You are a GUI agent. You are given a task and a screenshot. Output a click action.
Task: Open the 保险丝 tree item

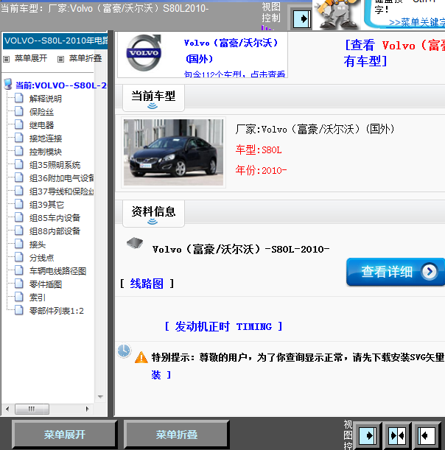[x=41, y=112]
